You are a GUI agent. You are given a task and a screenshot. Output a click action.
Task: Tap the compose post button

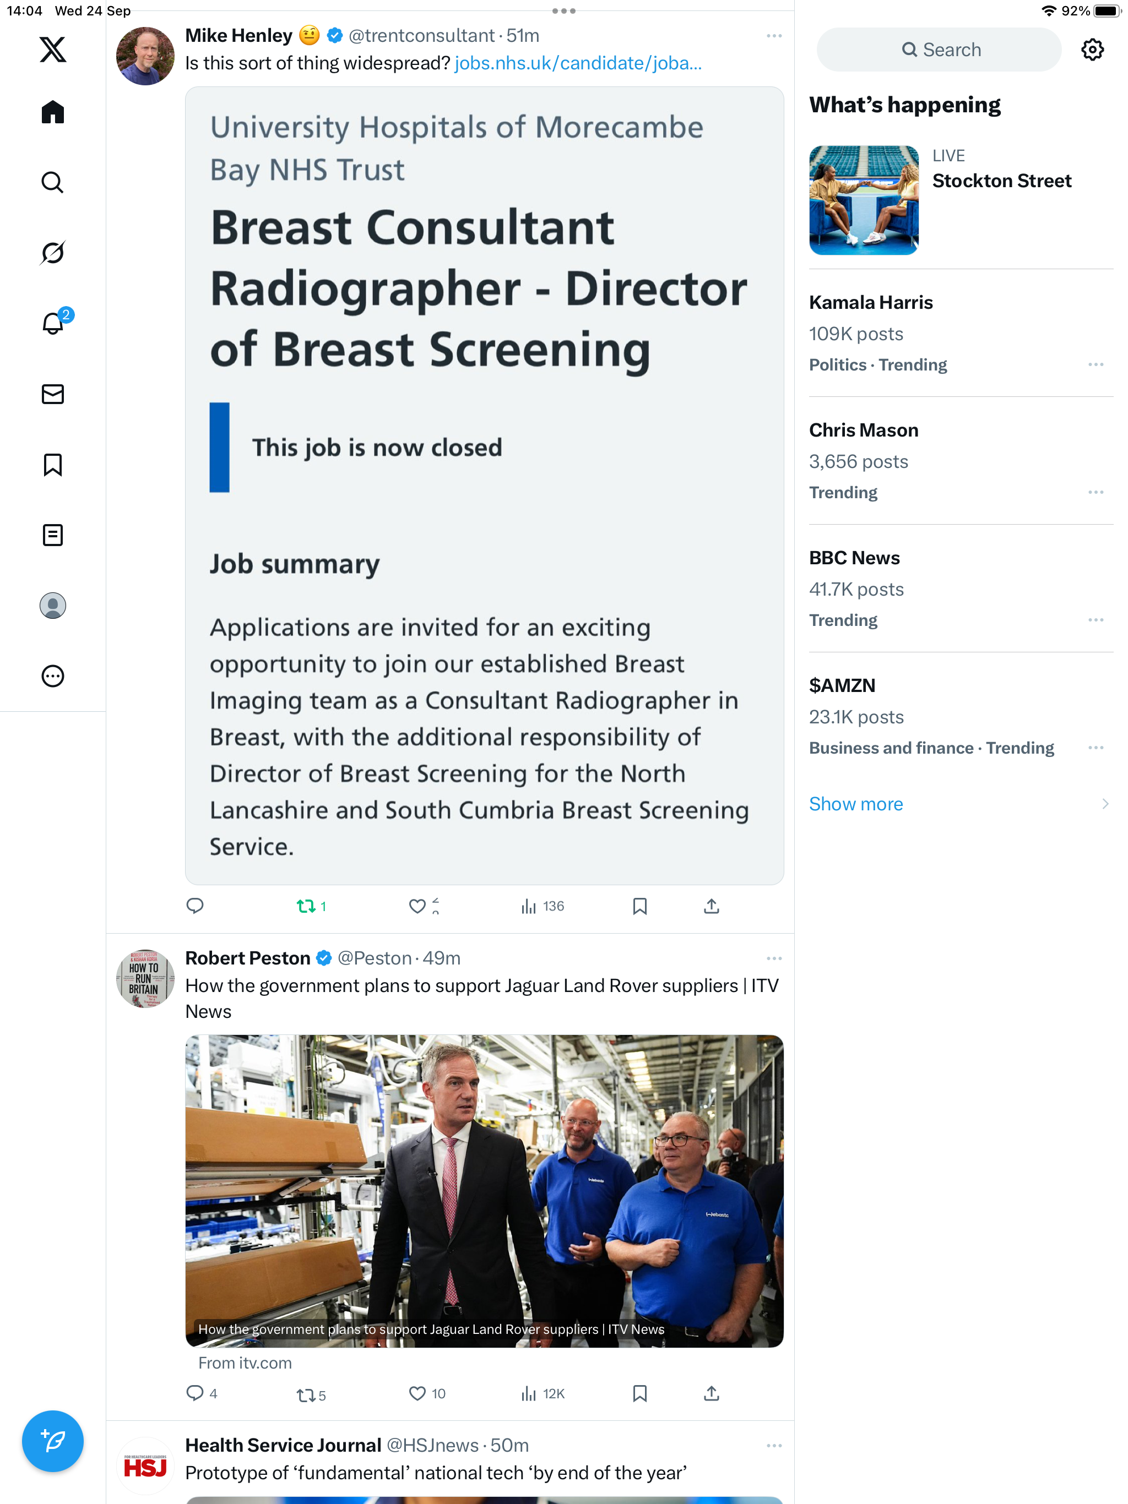pyautogui.click(x=52, y=1441)
